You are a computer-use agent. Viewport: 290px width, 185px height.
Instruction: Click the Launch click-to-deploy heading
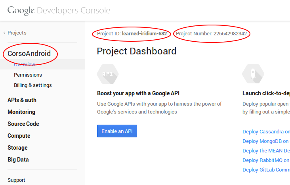266,93
